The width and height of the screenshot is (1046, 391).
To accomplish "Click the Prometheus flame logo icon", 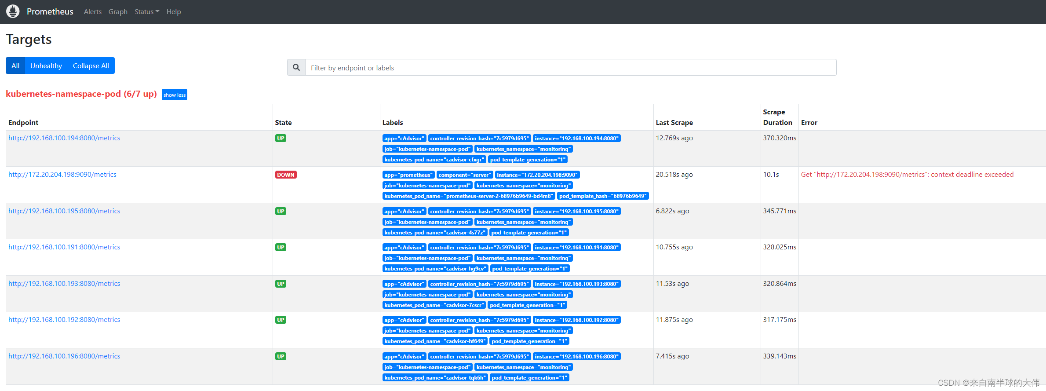I will (x=13, y=11).
